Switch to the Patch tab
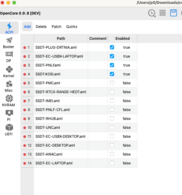 [x=56, y=26]
